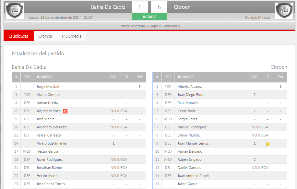Click the Colegio Mirasur venue text
Viewport: 297px width, 189px height.
click(x=257, y=18)
